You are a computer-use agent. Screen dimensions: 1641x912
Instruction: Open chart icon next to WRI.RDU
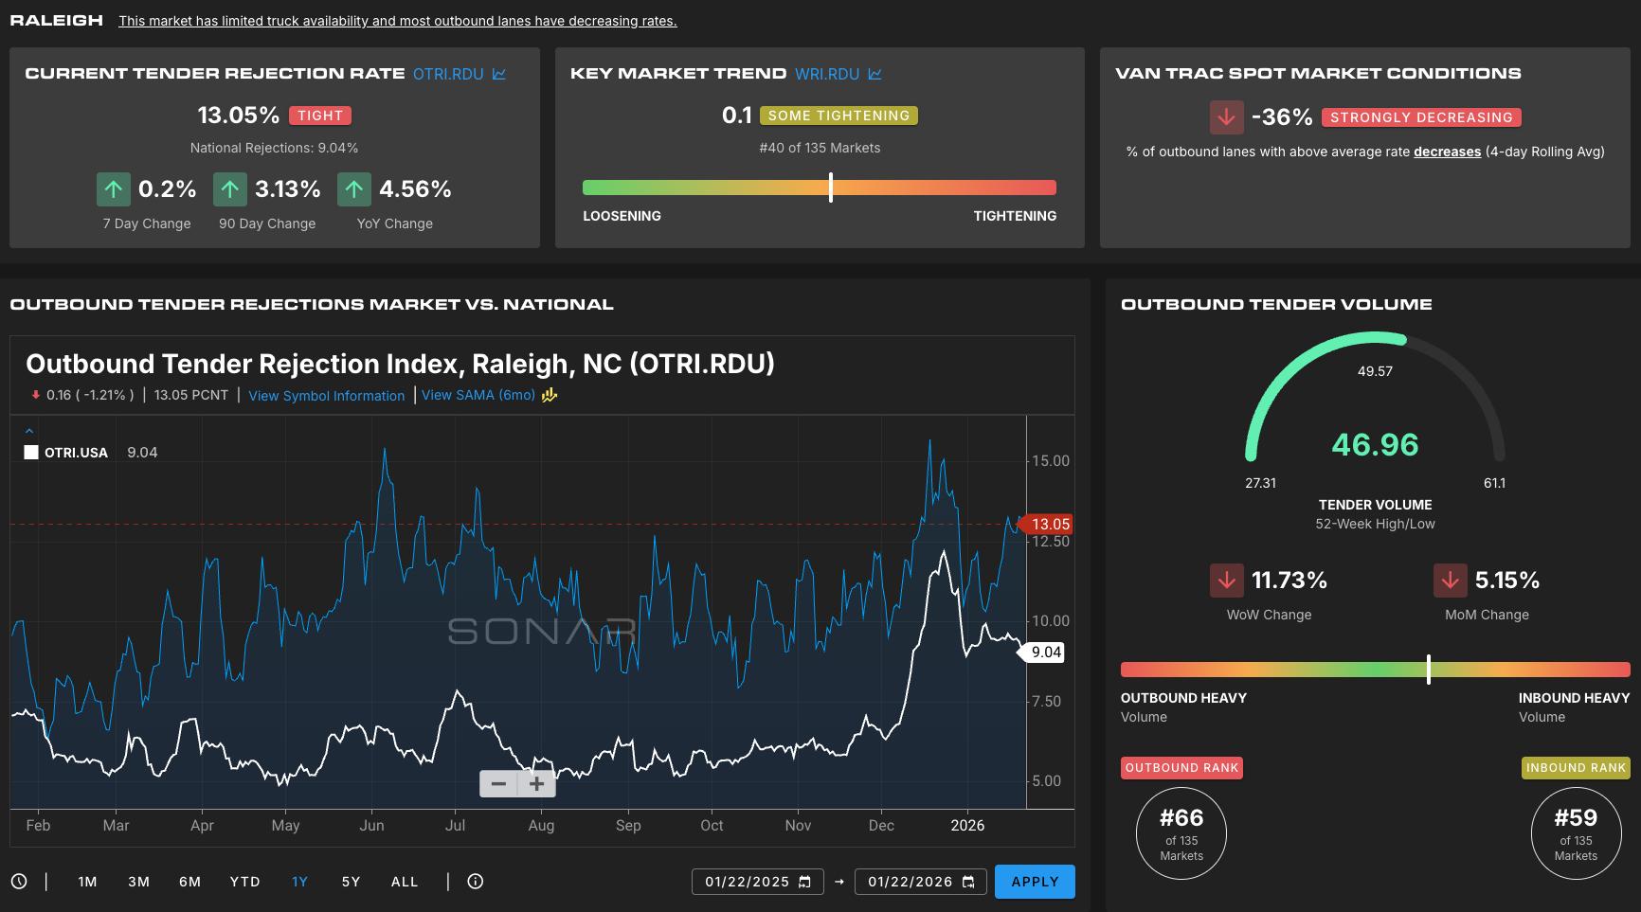(875, 74)
